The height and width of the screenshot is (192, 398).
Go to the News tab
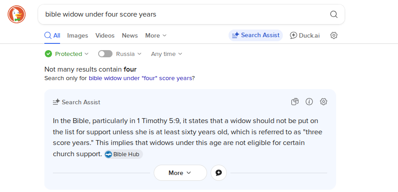point(130,35)
